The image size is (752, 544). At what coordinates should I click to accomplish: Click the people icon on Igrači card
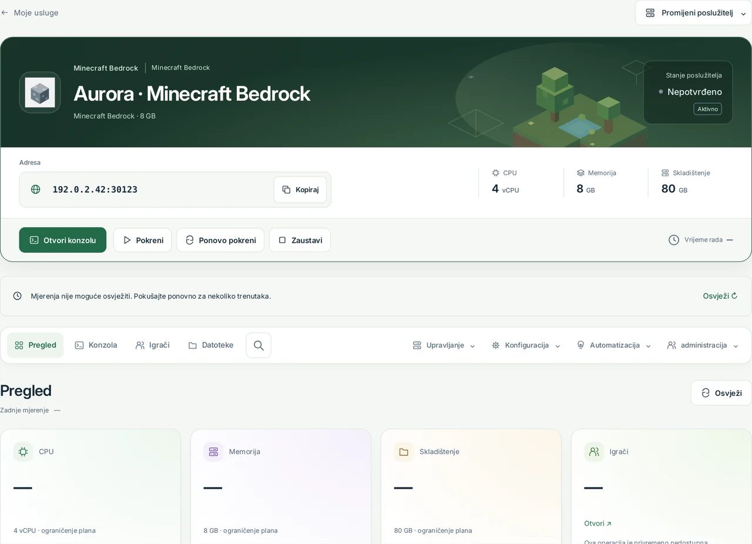coord(594,452)
